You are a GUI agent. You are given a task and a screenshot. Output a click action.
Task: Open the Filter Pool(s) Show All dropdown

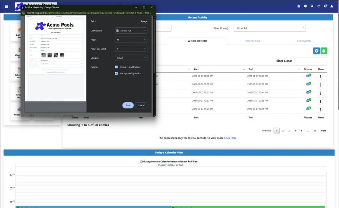coord(269,28)
